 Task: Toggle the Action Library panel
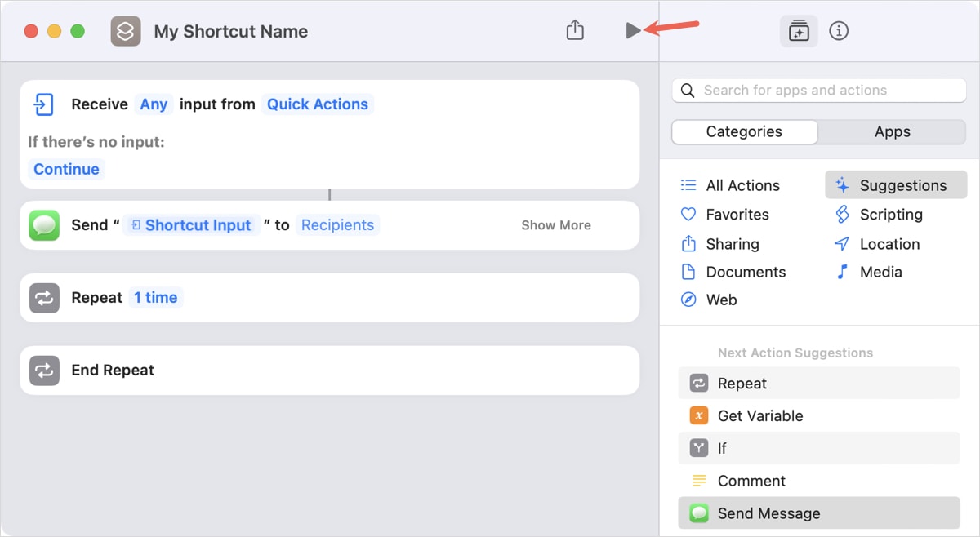point(798,30)
